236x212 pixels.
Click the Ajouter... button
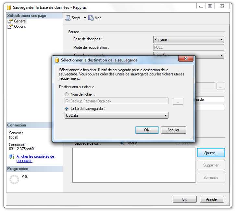[211, 153]
